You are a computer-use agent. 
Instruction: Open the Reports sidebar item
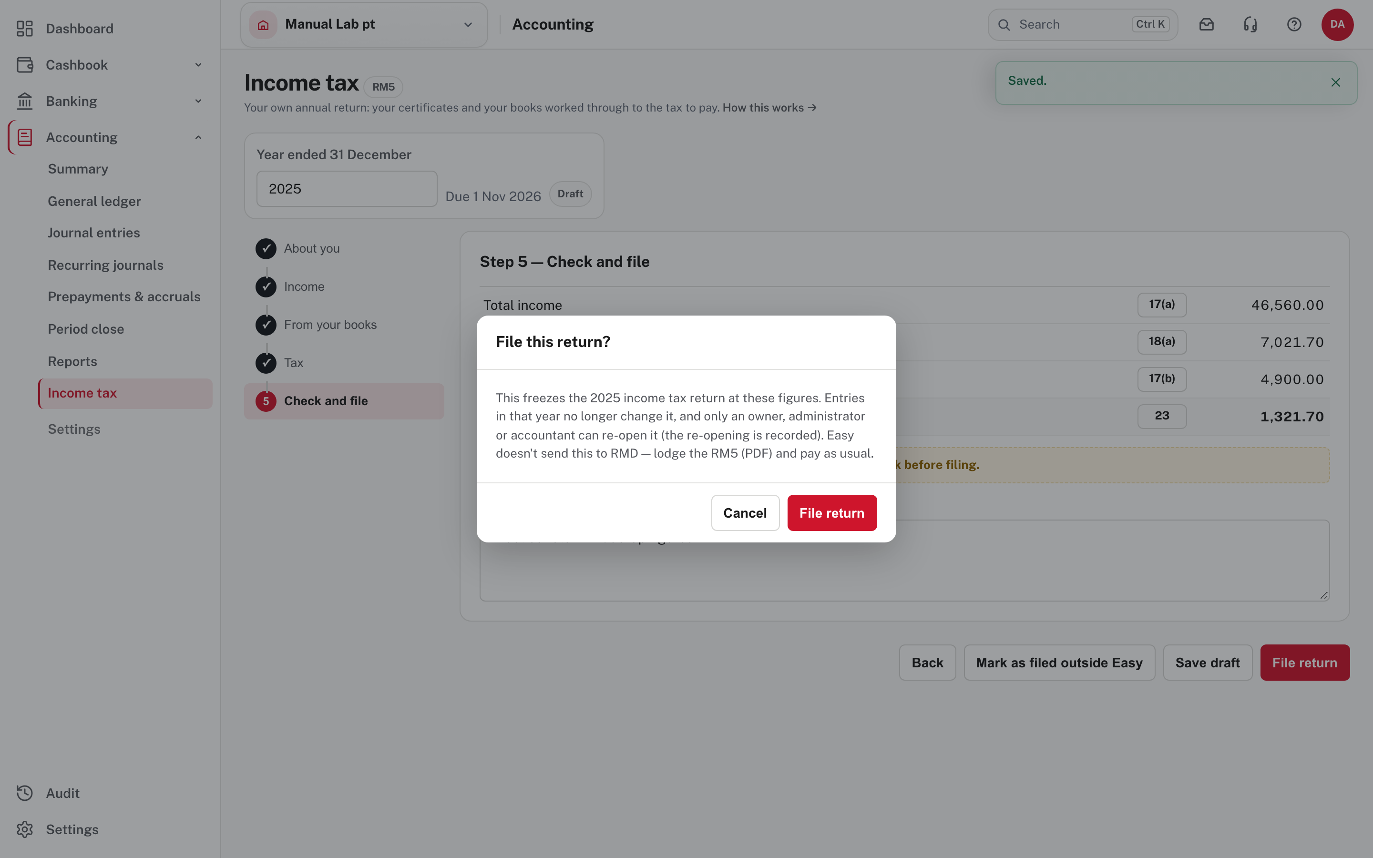pyautogui.click(x=72, y=361)
